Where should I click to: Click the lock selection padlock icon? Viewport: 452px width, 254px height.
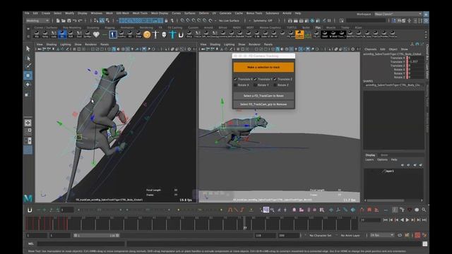tap(166, 20)
